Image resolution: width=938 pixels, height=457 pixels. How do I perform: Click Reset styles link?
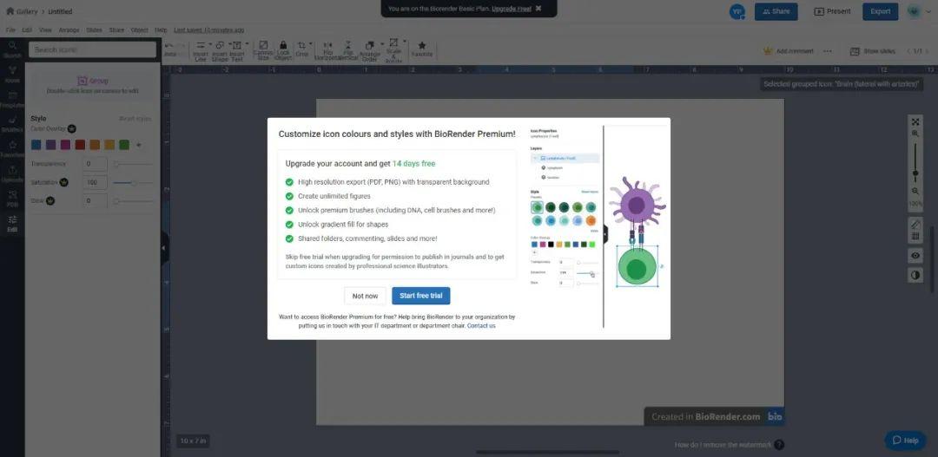point(135,119)
